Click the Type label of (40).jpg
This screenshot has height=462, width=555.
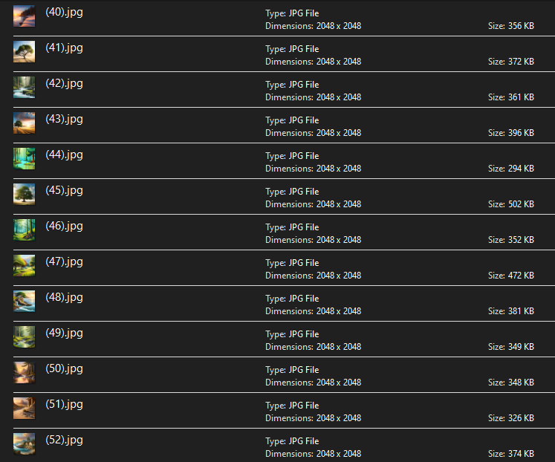[292, 13]
